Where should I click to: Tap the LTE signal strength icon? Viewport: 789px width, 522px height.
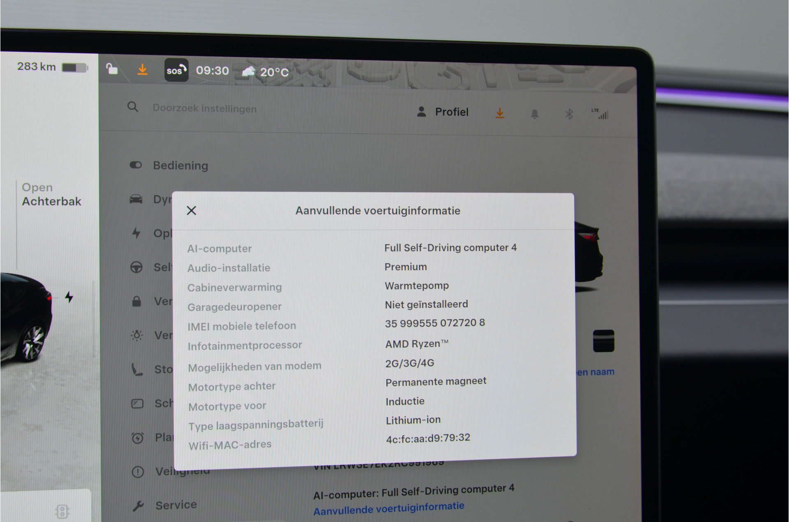[600, 114]
